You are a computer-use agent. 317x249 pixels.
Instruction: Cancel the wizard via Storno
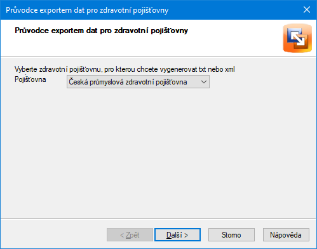pos(231,234)
